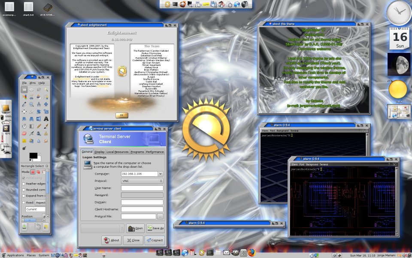Open the Help menu in GIMP toolbox
This screenshot has width=412, height=258.
42,83
